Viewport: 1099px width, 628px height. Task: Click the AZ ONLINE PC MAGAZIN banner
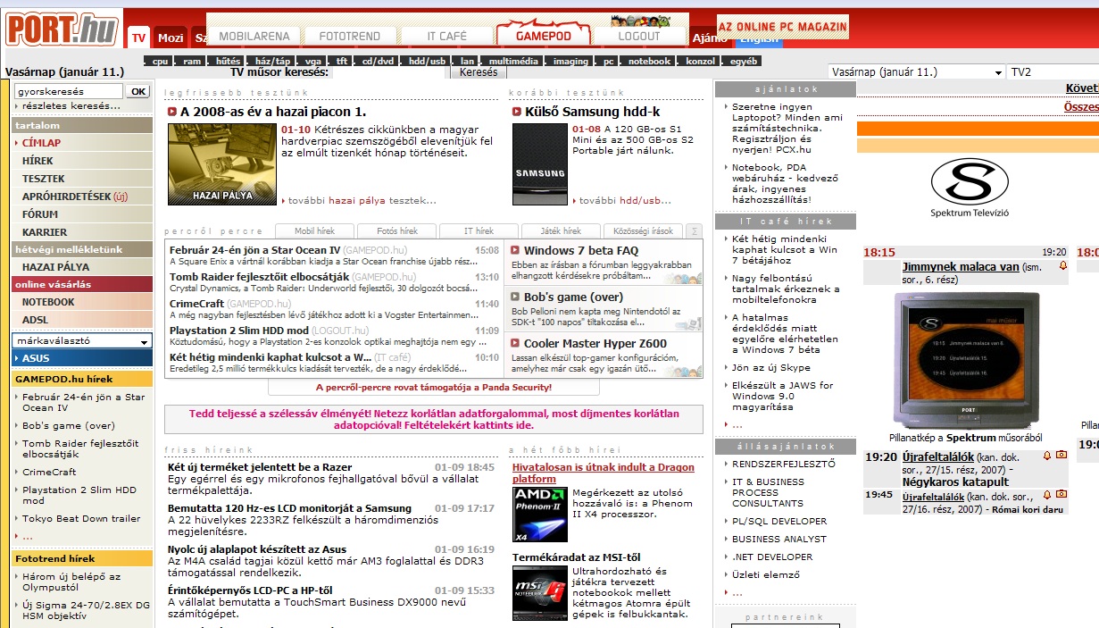(x=783, y=27)
